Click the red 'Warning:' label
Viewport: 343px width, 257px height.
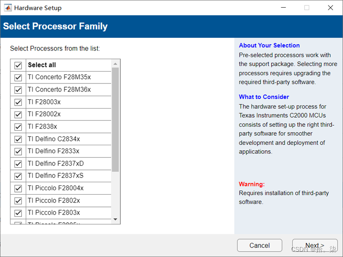(252, 184)
